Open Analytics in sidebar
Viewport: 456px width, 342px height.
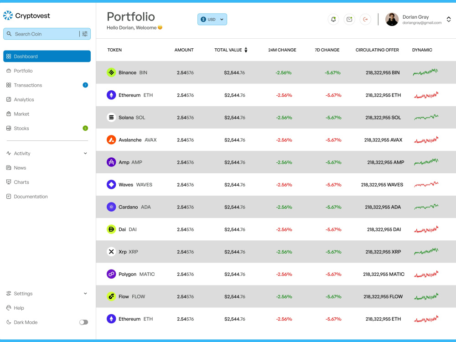click(x=24, y=99)
